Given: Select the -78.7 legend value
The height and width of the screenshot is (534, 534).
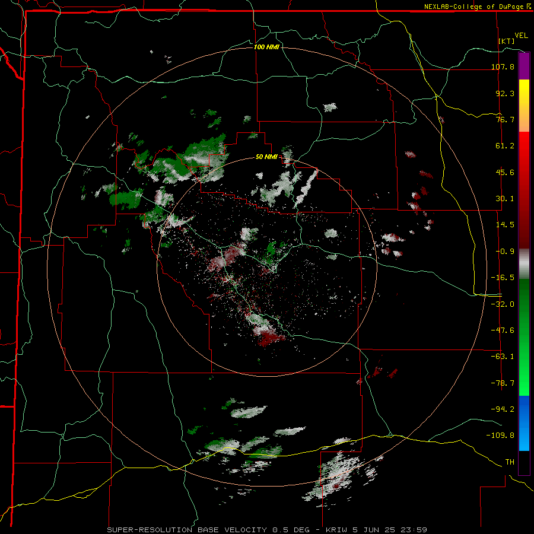Looking at the screenshot, I should [x=503, y=383].
